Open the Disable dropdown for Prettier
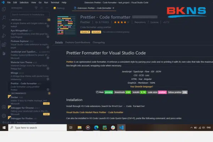213x142 pixels. pyautogui.click(x=85, y=32)
